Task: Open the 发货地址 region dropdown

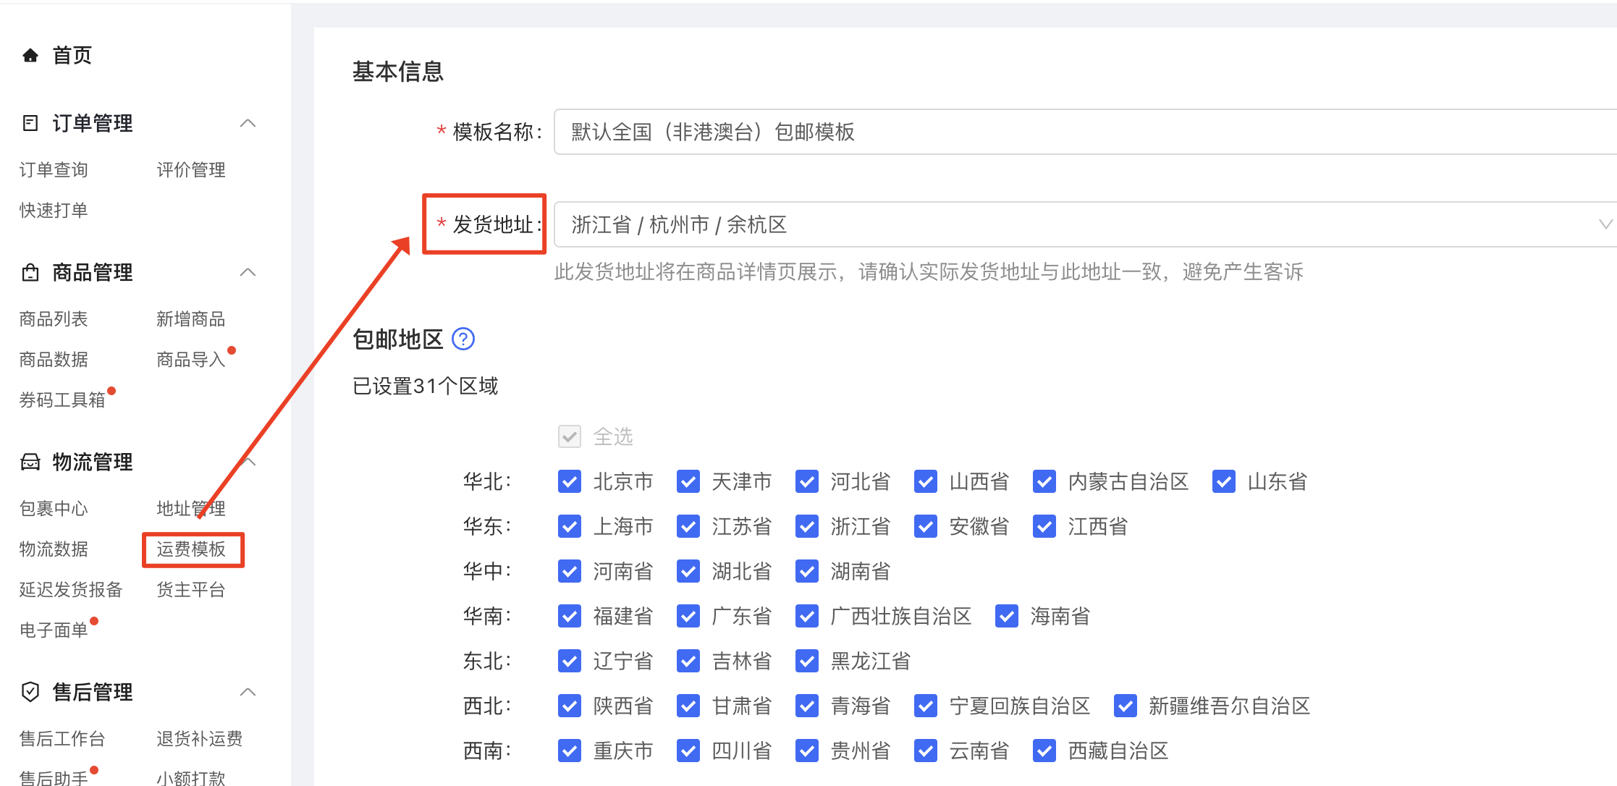Action: click(1085, 224)
